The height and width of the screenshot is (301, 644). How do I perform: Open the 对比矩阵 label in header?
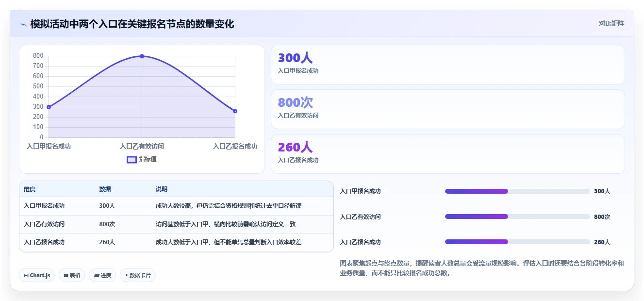point(611,23)
